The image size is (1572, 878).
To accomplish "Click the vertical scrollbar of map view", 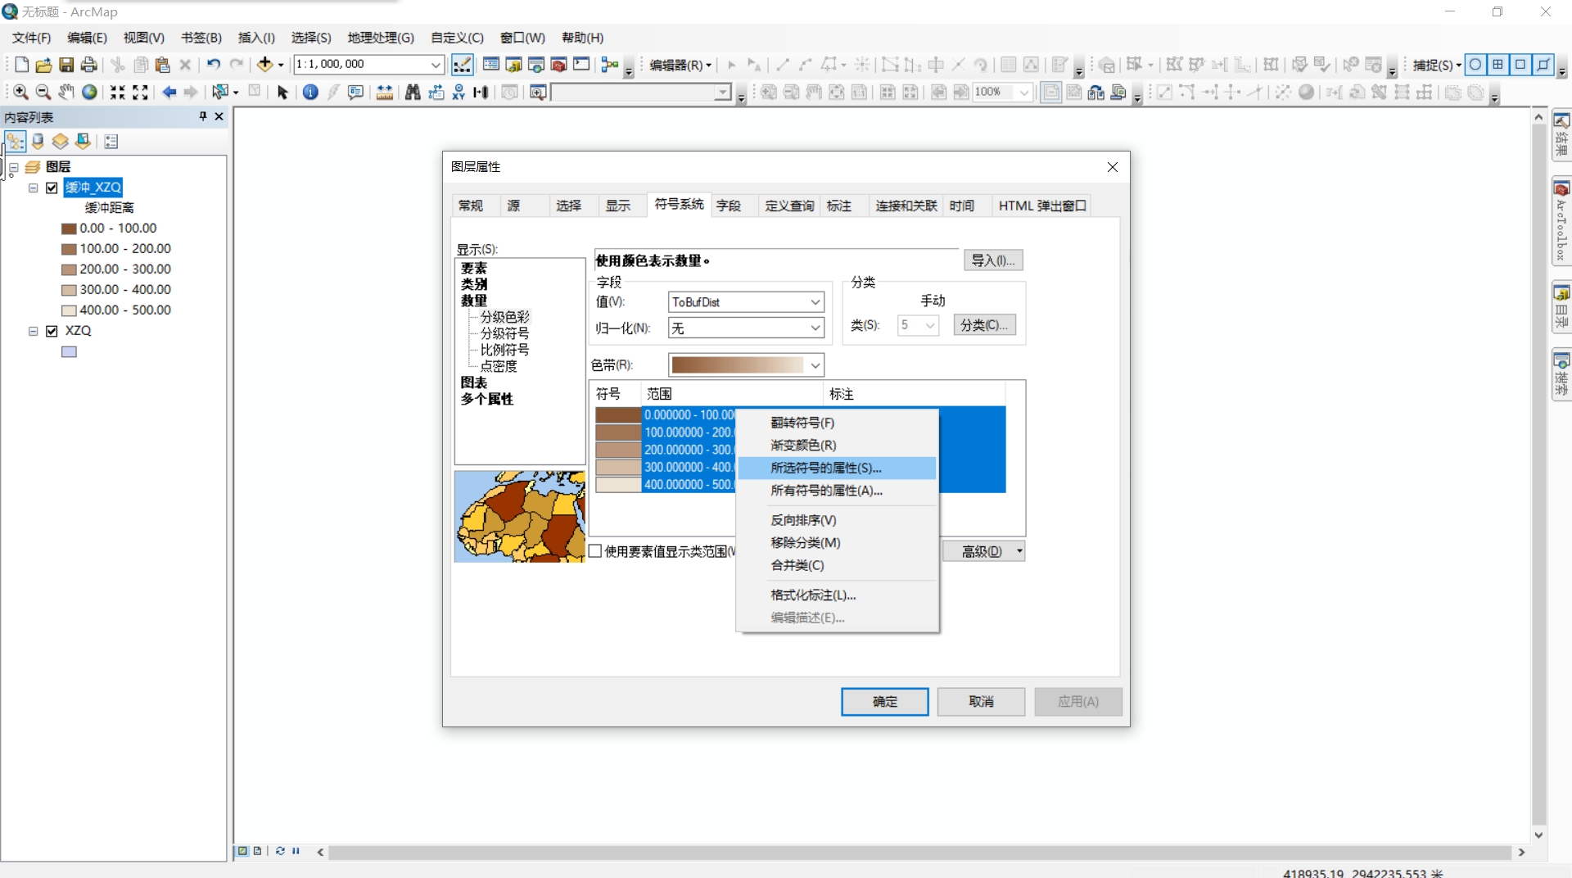I will click(1538, 475).
